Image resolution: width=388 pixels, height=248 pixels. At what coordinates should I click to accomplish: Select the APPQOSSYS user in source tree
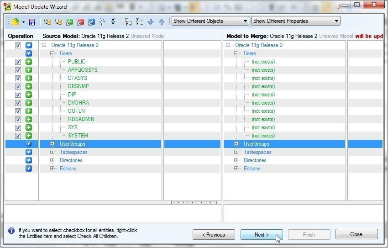pyautogui.click(x=83, y=70)
